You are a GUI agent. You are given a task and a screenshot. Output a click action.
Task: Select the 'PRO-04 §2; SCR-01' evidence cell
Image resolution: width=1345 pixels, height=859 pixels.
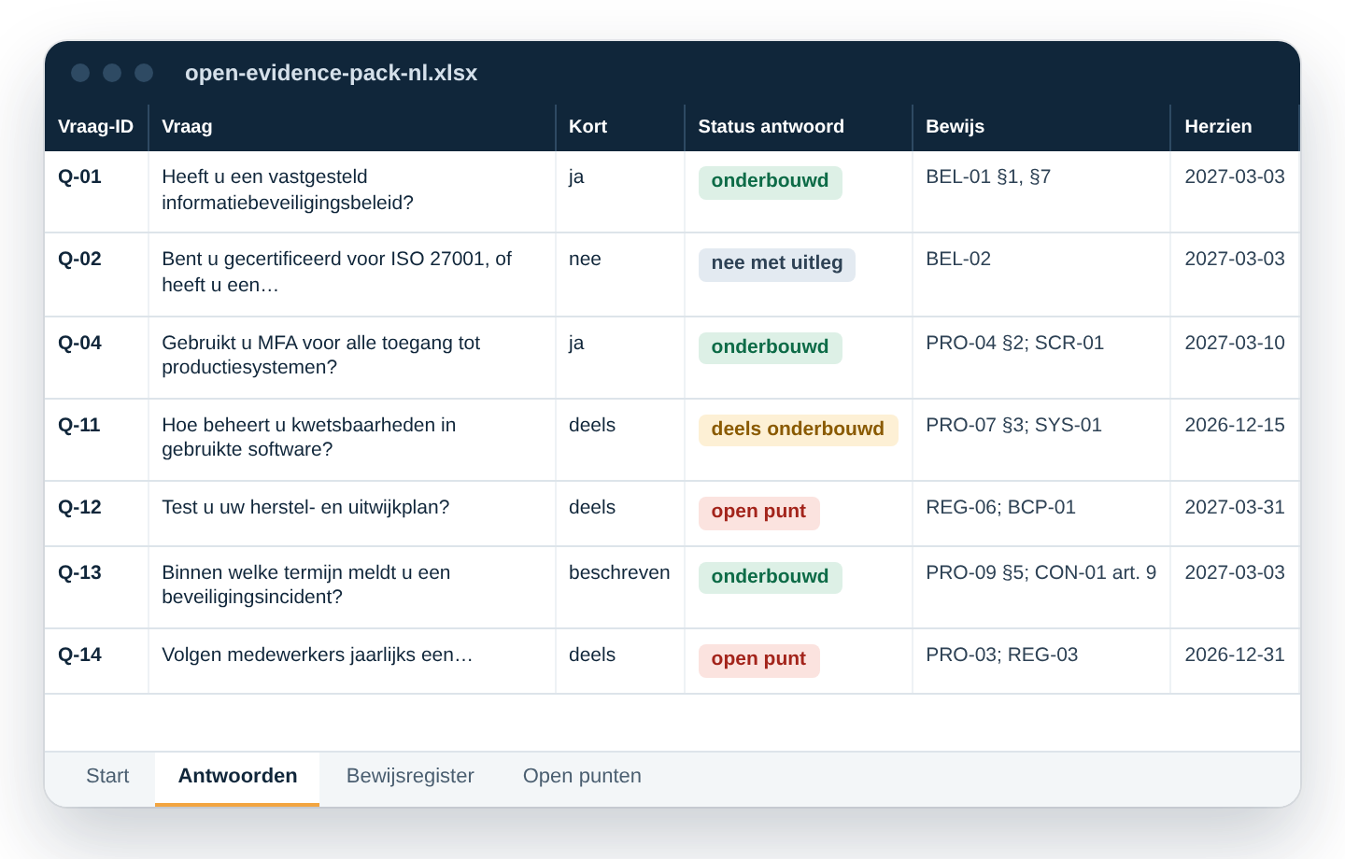[1041, 358]
